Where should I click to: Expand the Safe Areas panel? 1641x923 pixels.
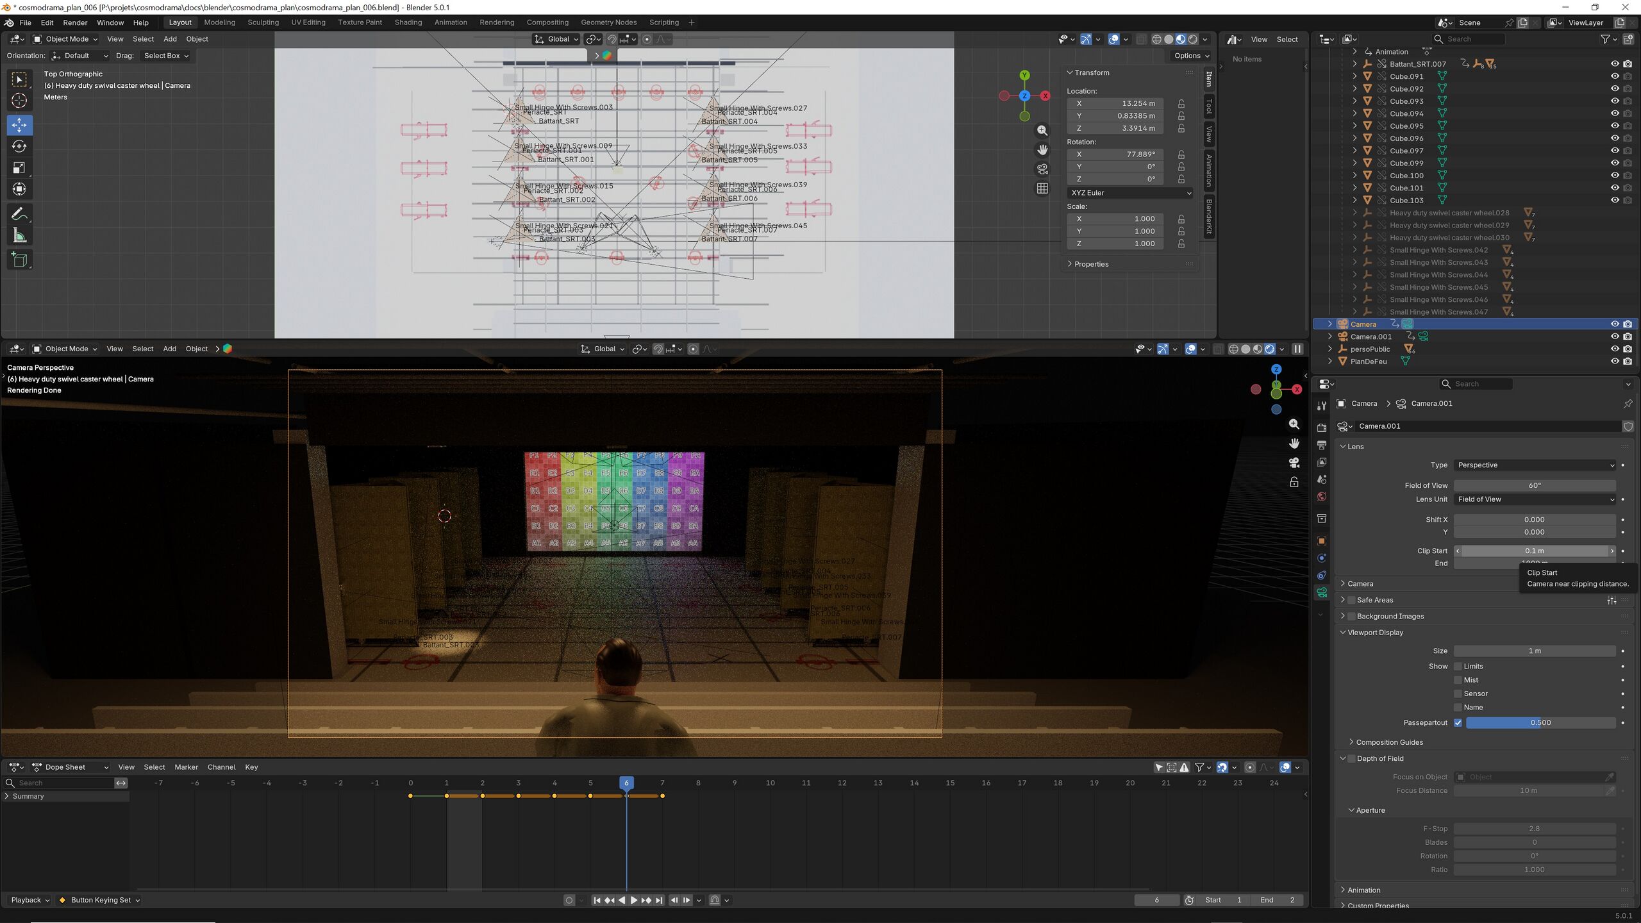click(x=1374, y=600)
